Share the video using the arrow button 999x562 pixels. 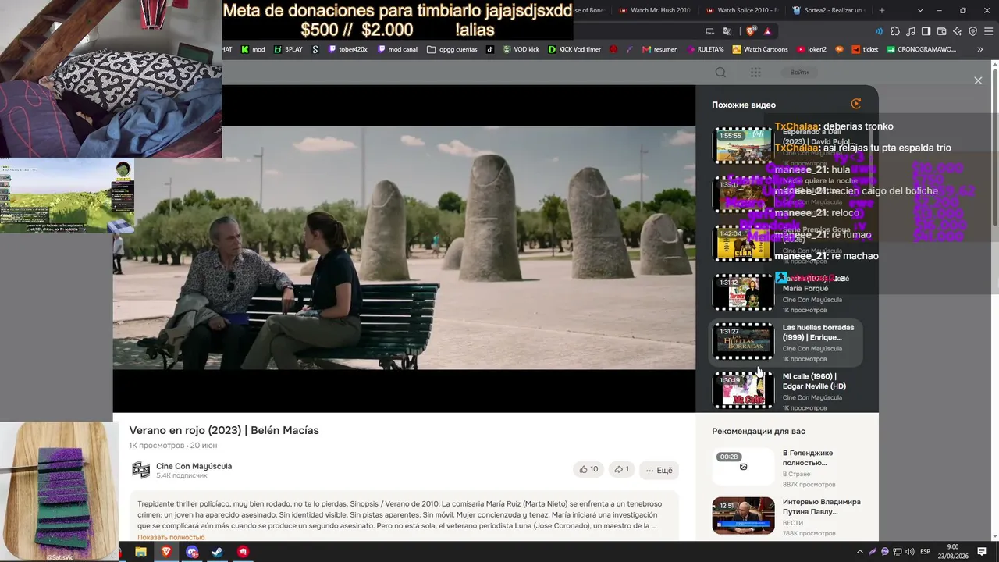621,470
